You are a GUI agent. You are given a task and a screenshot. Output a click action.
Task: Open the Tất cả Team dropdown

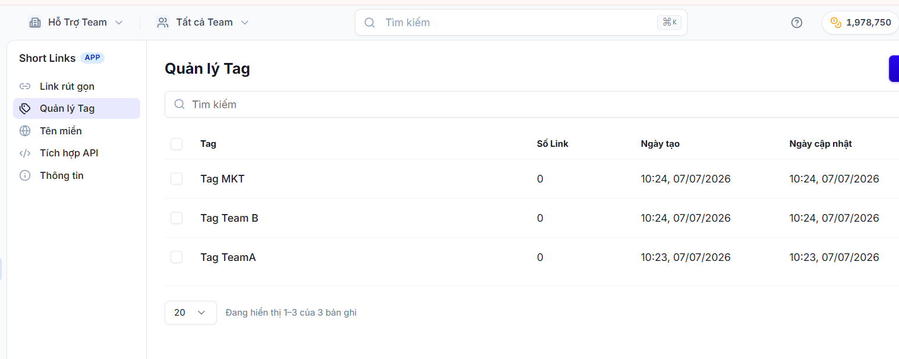point(203,23)
